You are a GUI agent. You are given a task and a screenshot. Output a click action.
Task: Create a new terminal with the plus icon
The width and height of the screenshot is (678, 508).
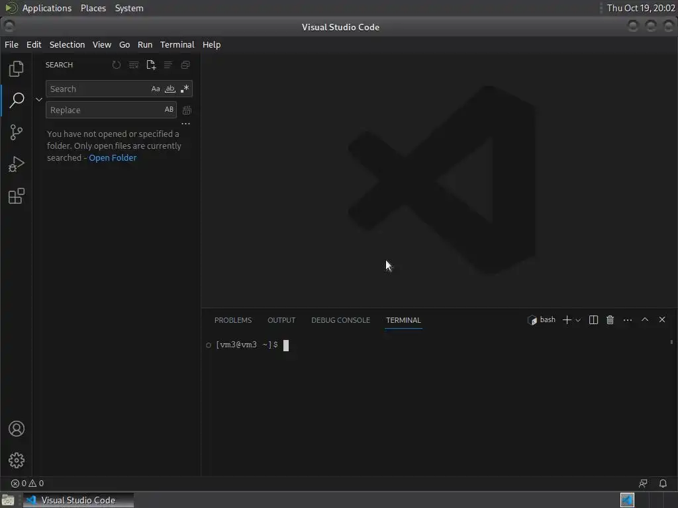point(567,319)
